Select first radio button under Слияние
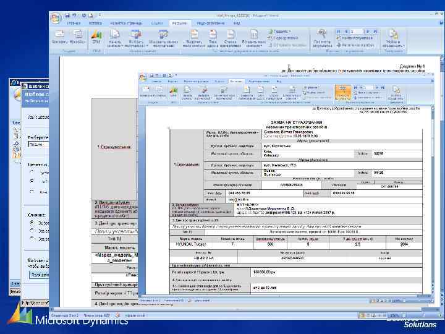The image size is (445, 334). point(32,223)
